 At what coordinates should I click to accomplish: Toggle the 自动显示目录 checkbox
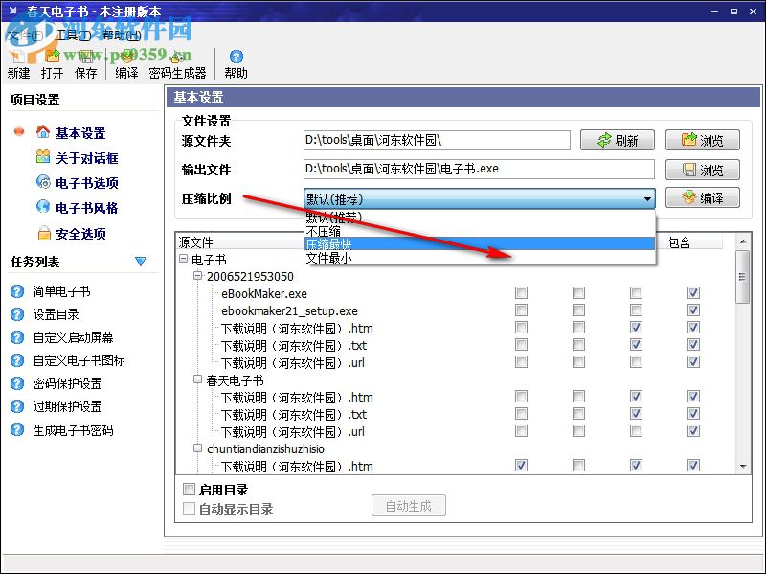pyautogui.click(x=189, y=509)
